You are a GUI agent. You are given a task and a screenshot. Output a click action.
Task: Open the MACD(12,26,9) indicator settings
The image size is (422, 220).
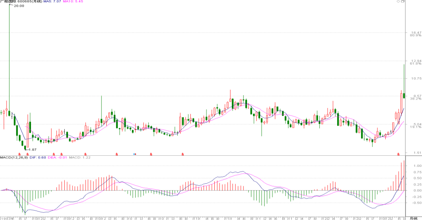14,157
